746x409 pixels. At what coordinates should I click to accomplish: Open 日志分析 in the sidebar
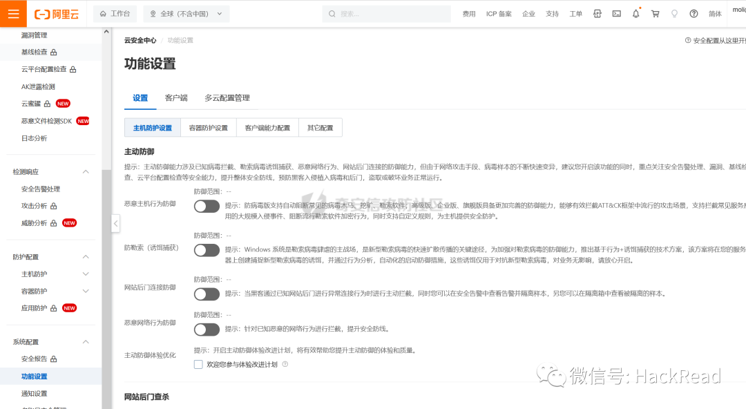coord(35,138)
